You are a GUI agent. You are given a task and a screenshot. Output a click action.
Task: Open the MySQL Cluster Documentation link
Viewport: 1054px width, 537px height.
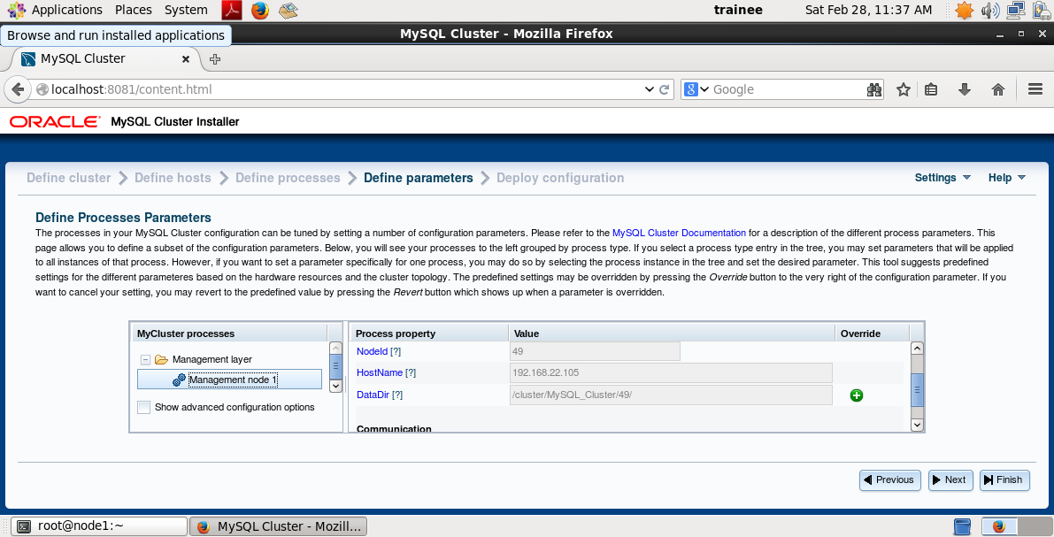pyautogui.click(x=679, y=234)
